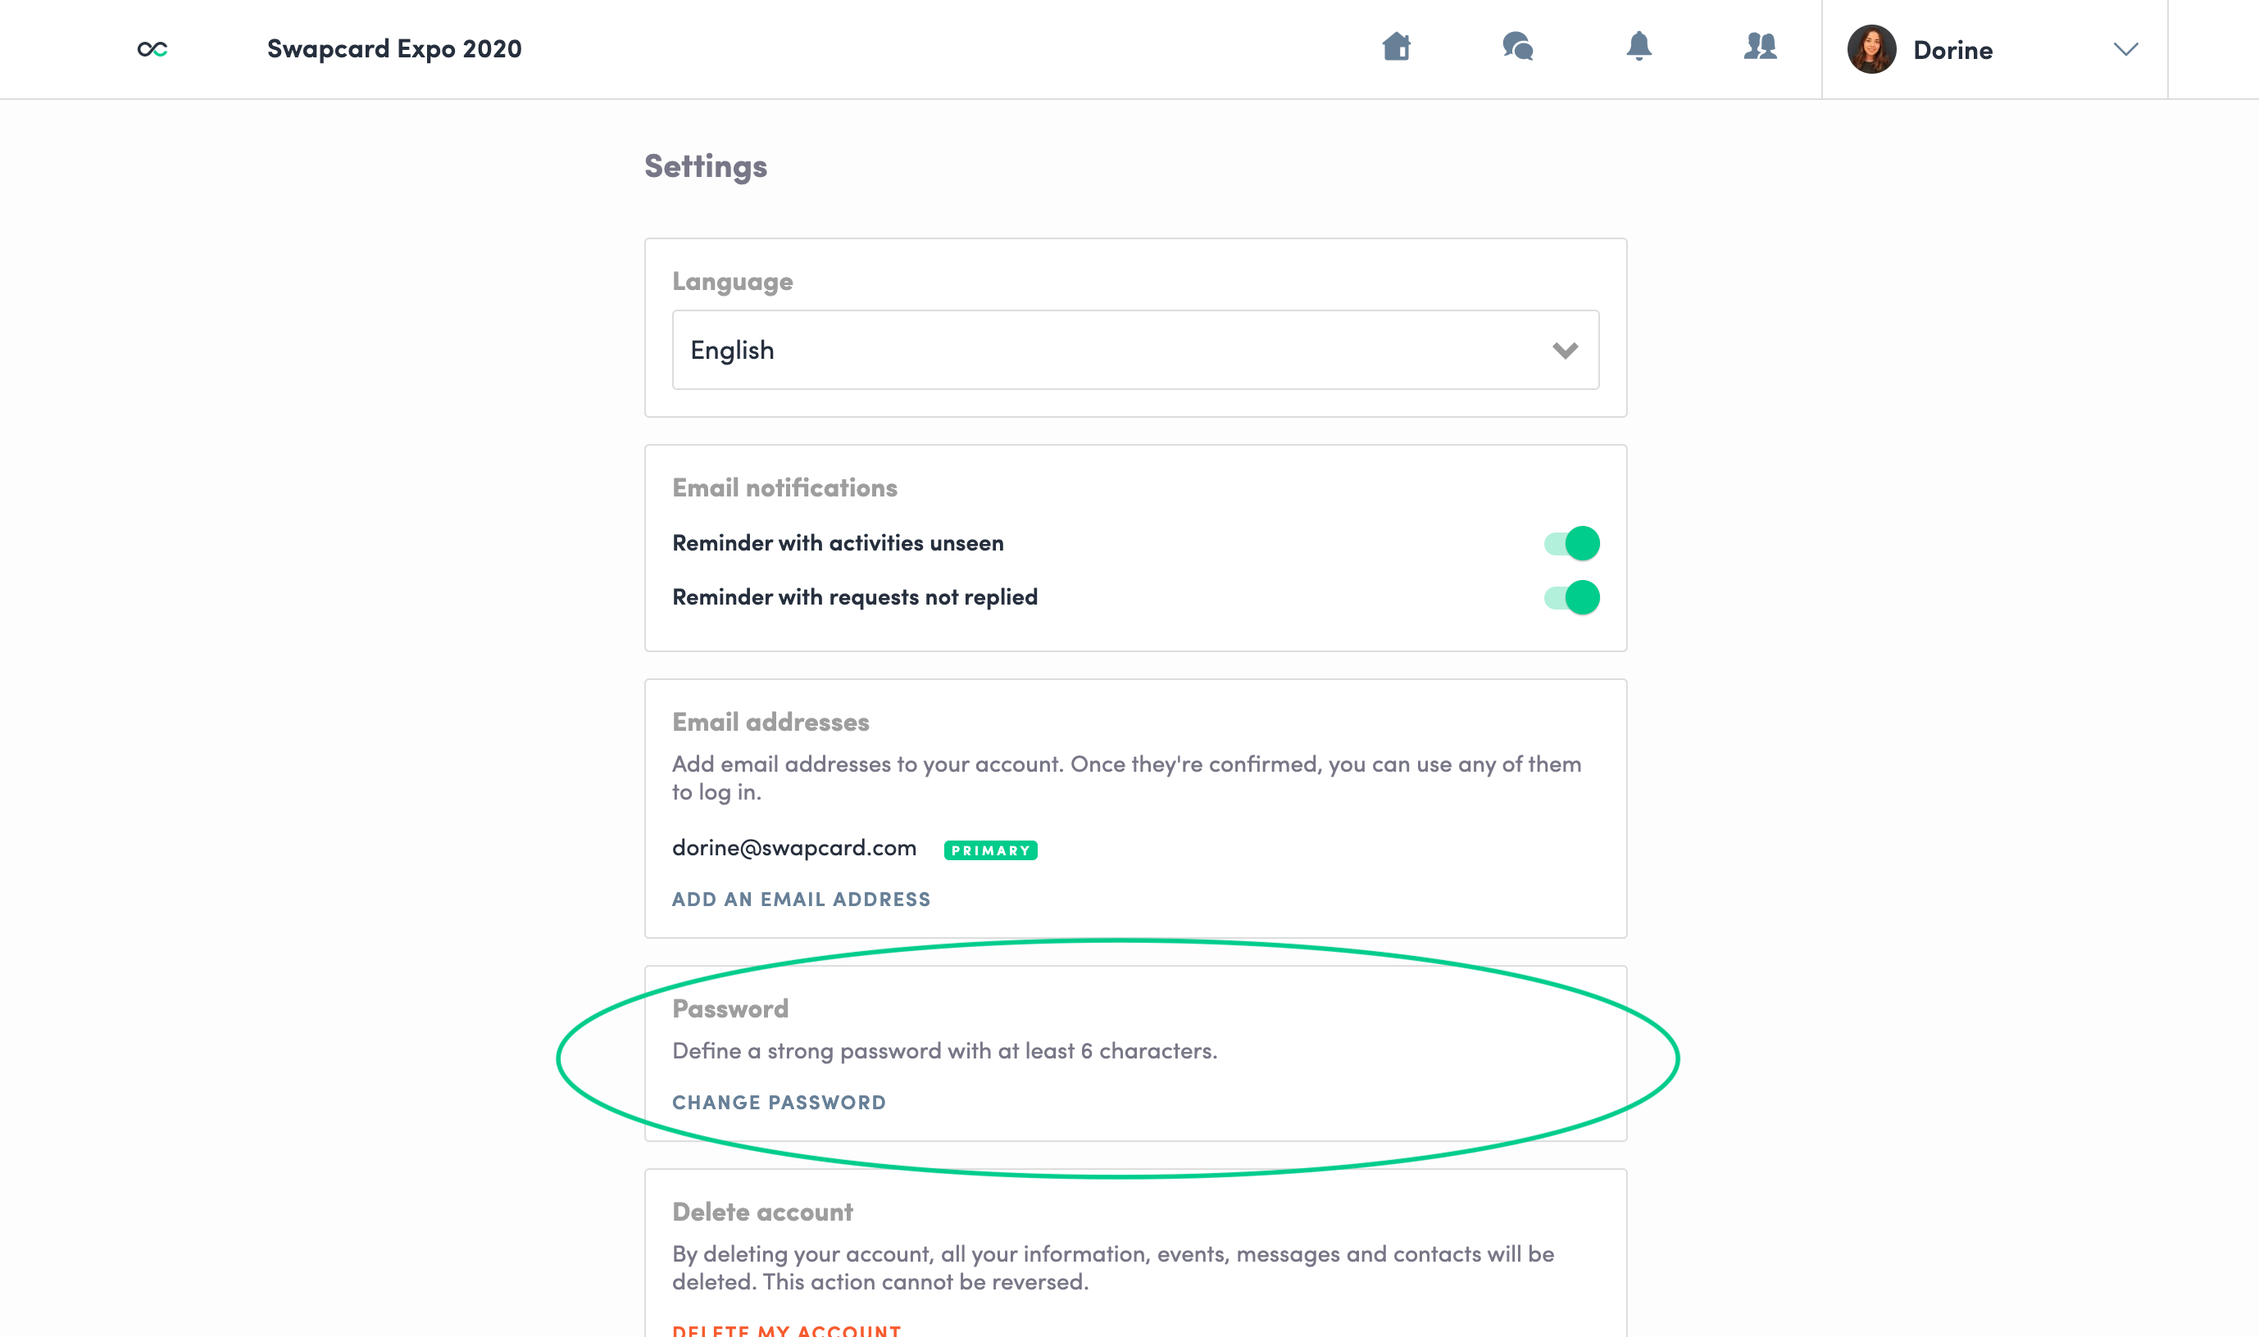Screen dimensions: 2259x1337
Task: Click the 'Change password' link
Action: [x=779, y=1102]
